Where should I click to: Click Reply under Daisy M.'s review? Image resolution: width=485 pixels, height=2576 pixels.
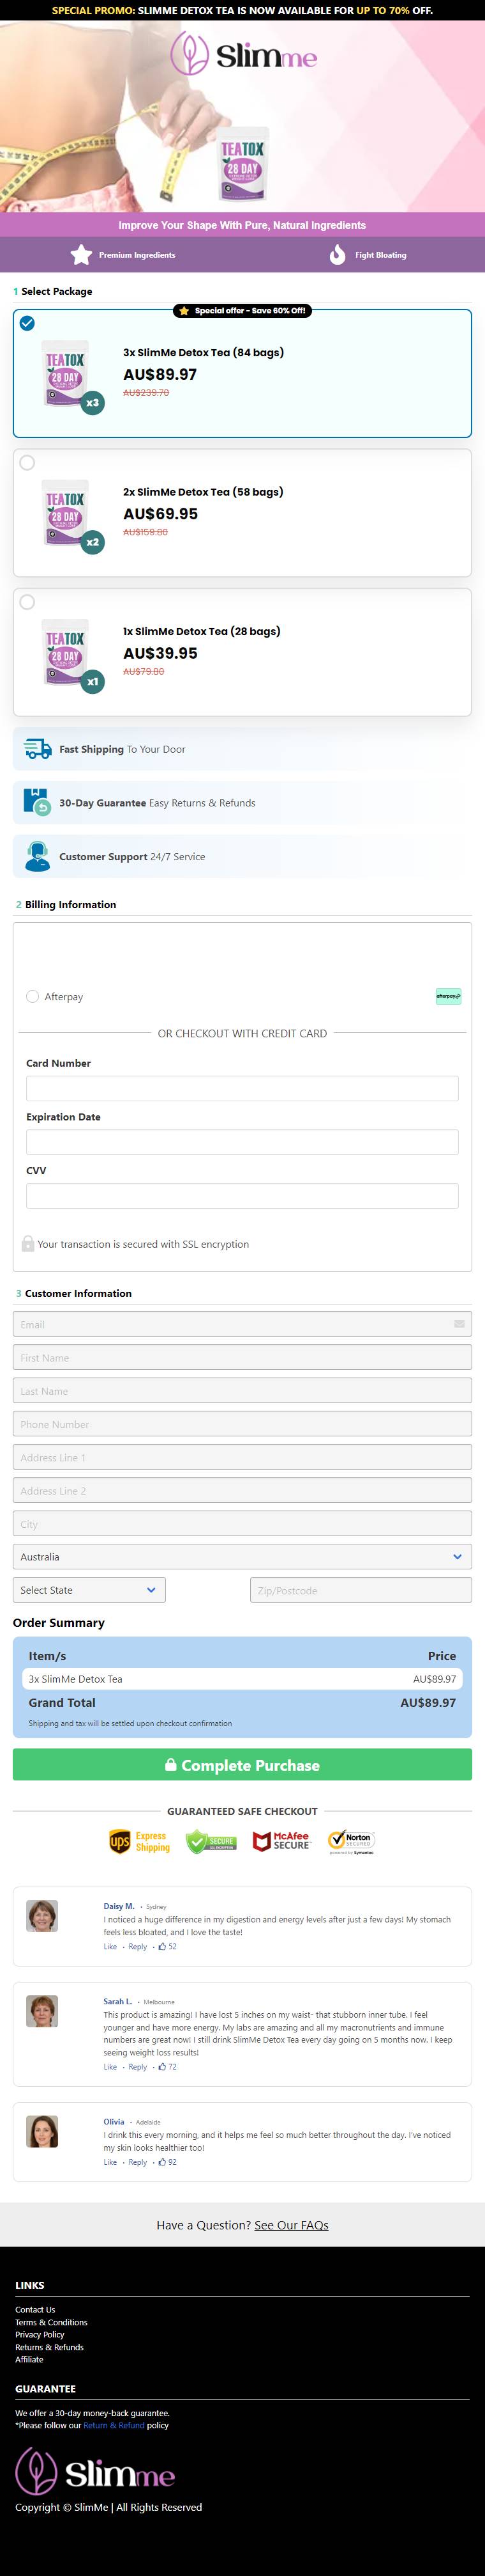138,1947
